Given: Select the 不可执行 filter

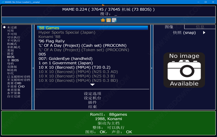Looking at the screenshot, I should (x=13, y=41).
